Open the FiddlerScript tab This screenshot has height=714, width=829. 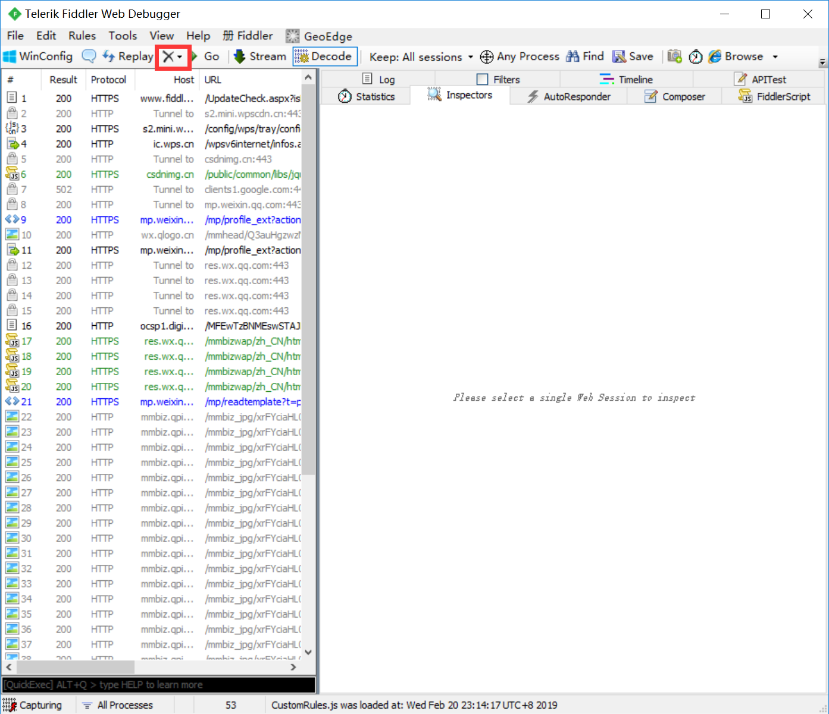click(x=774, y=96)
